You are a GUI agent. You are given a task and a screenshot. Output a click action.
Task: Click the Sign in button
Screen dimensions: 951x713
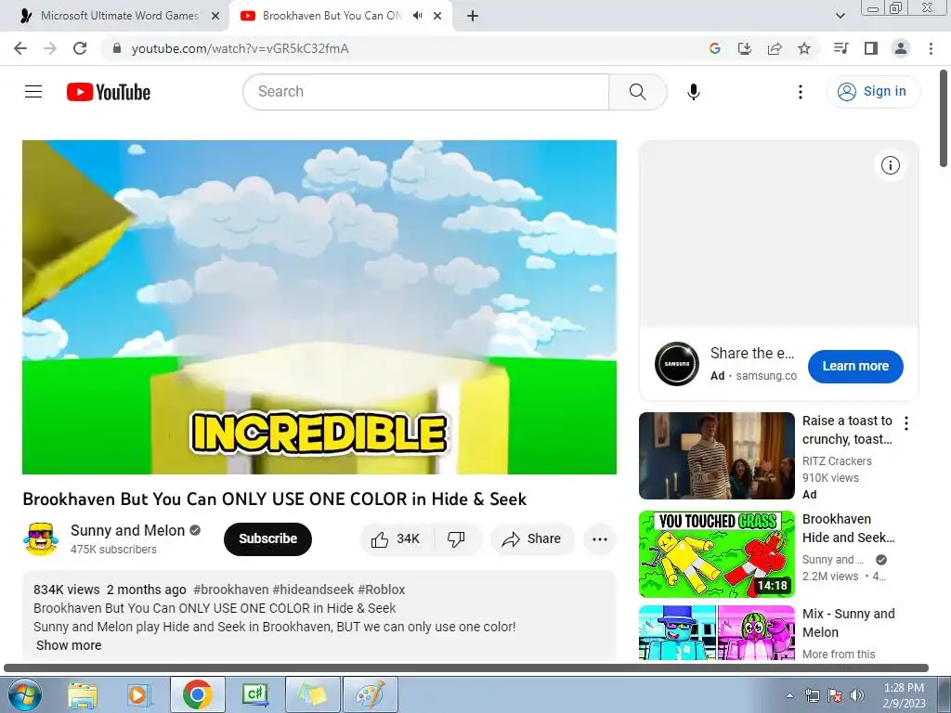click(x=873, y=92)
